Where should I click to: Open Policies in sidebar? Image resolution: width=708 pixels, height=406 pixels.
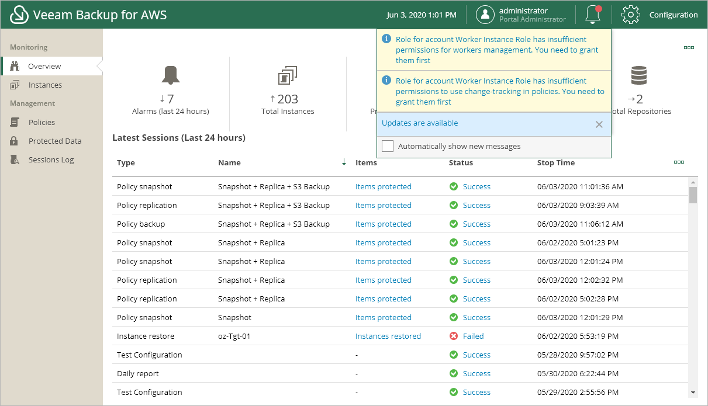coord(42,122)
